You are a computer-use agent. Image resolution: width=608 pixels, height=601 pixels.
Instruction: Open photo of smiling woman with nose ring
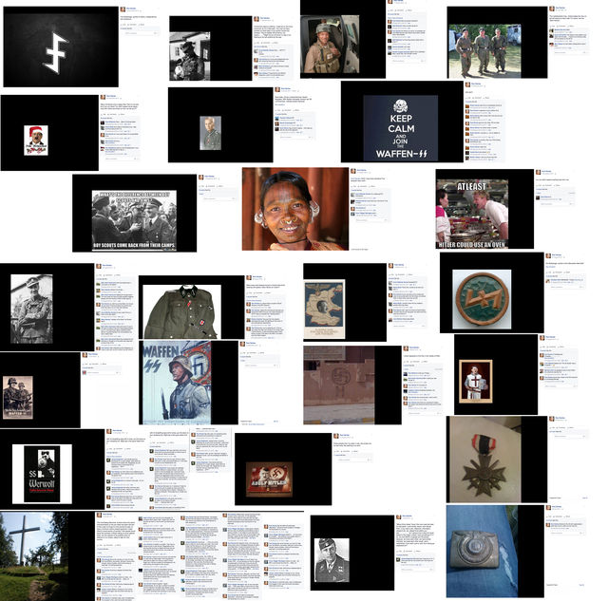click(x=295, y=209)
